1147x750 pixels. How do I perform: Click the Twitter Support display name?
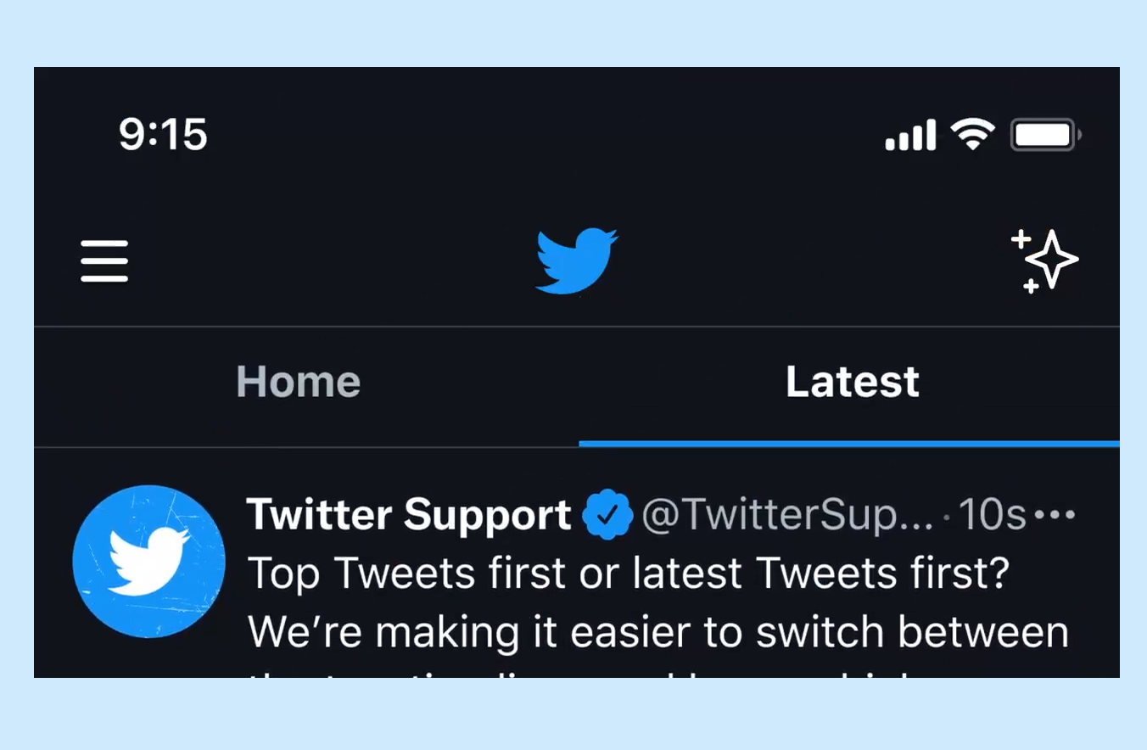pos(409,515)
